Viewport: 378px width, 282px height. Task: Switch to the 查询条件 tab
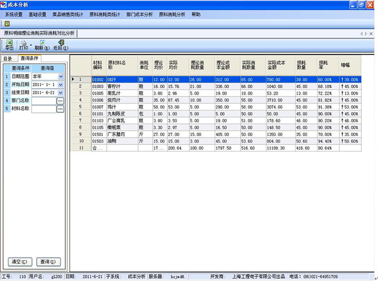pos(29,58)
